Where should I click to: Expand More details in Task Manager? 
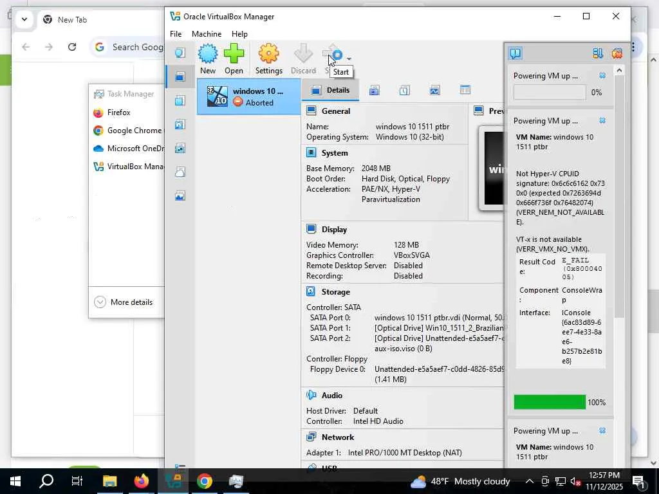(123, 302)
